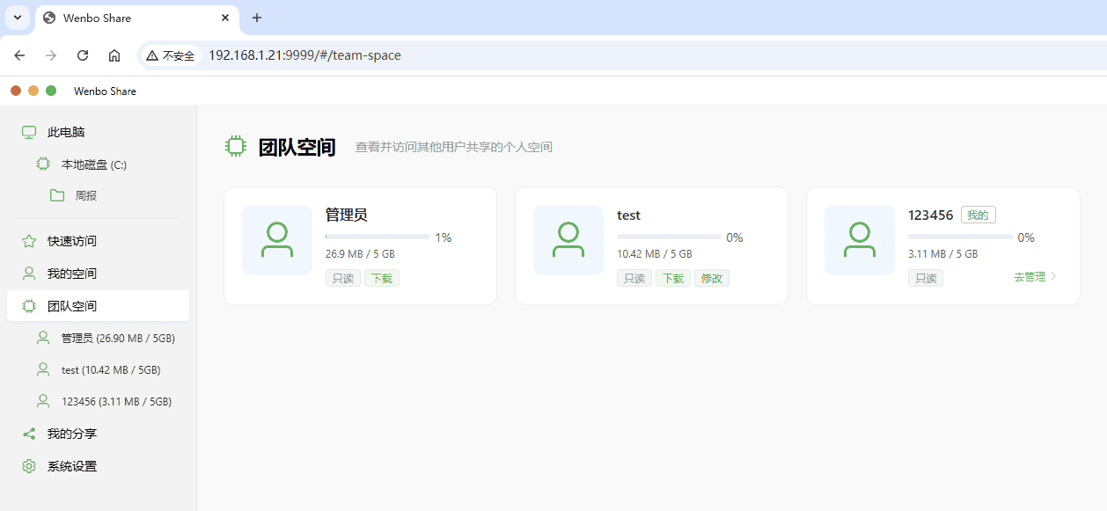Viewport: 1107px width, 511px height.
Task: Click 去管理 link on 123456 card
Action: tap(1035, 277)
